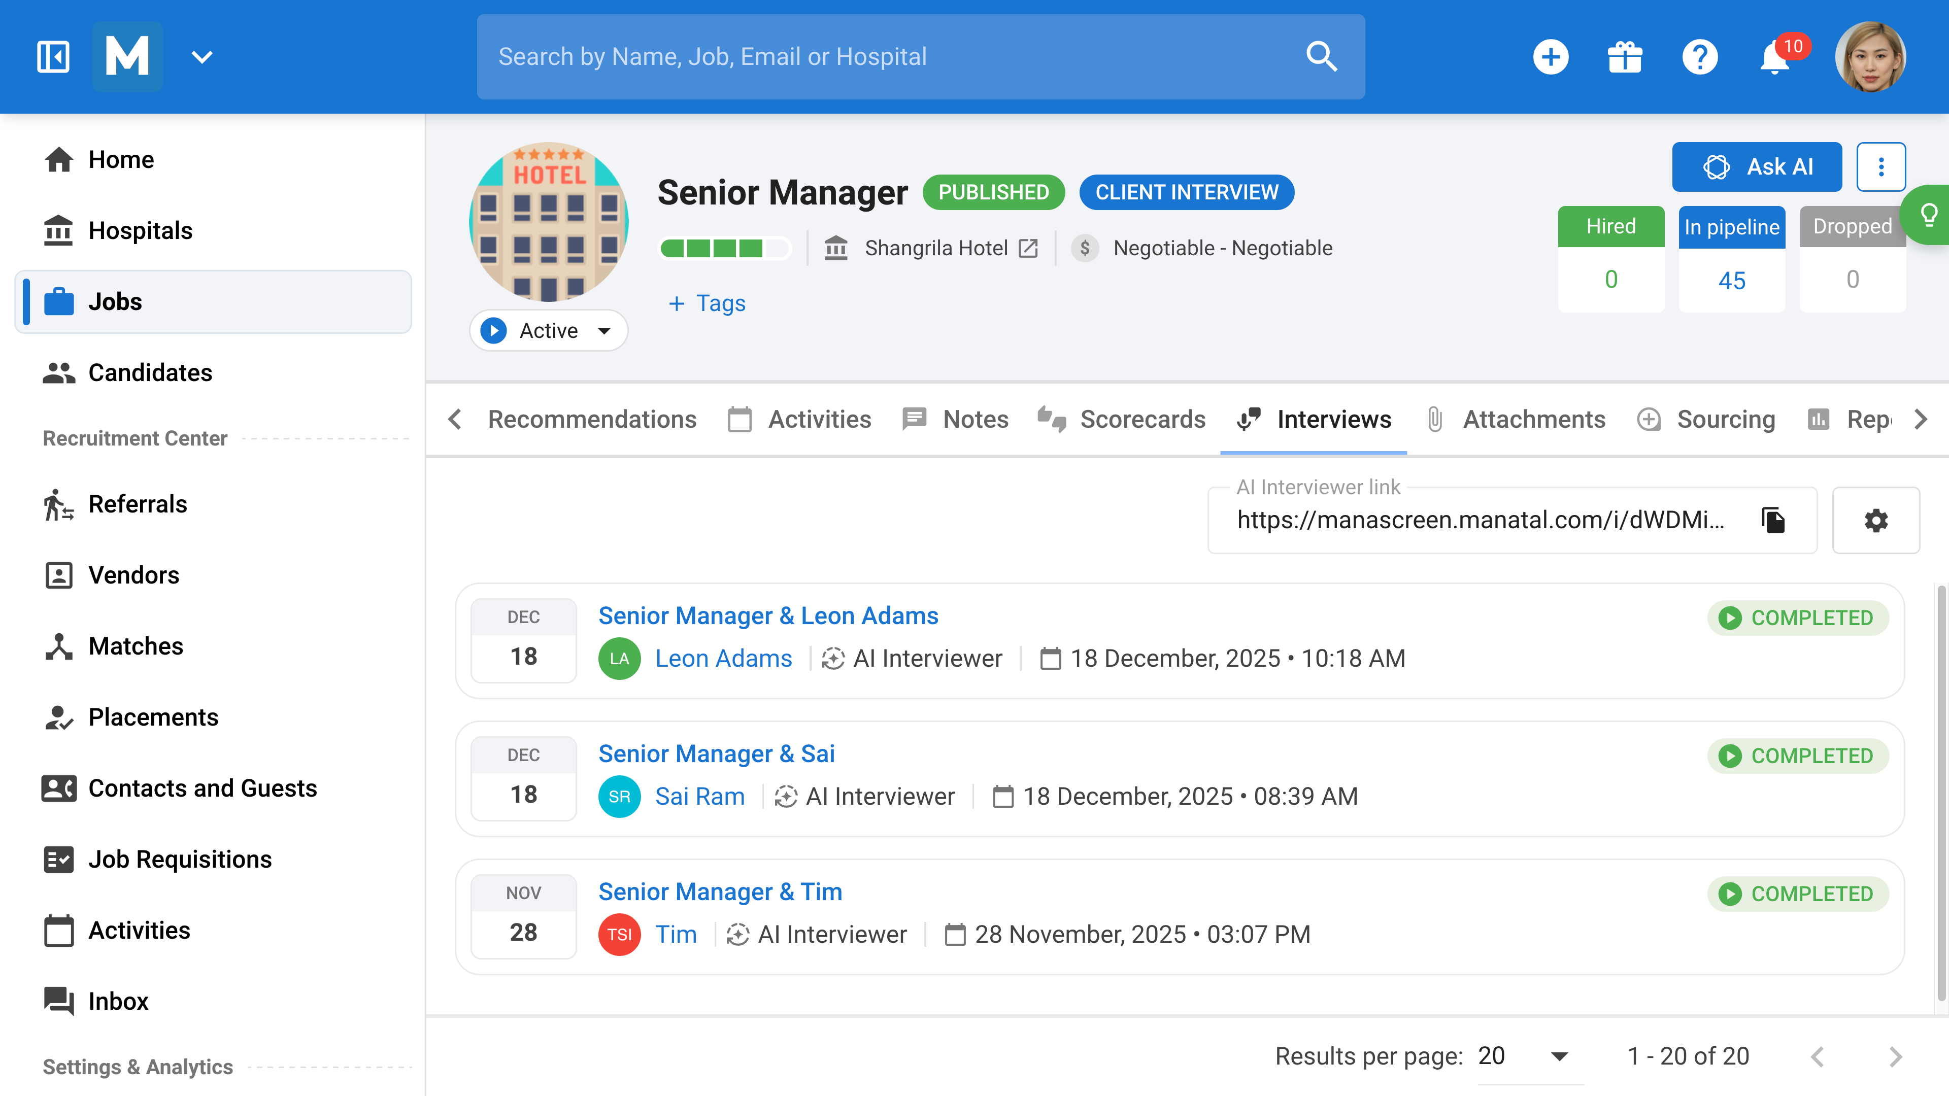Open the Results per page dropdown showing 20

tap(1521, 1055)
